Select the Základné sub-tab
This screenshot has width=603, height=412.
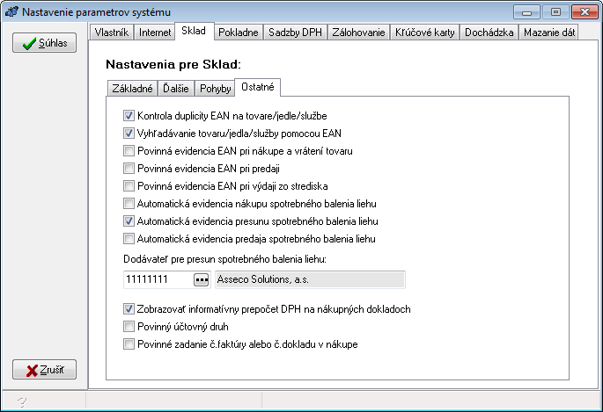(x=132, y=89)
